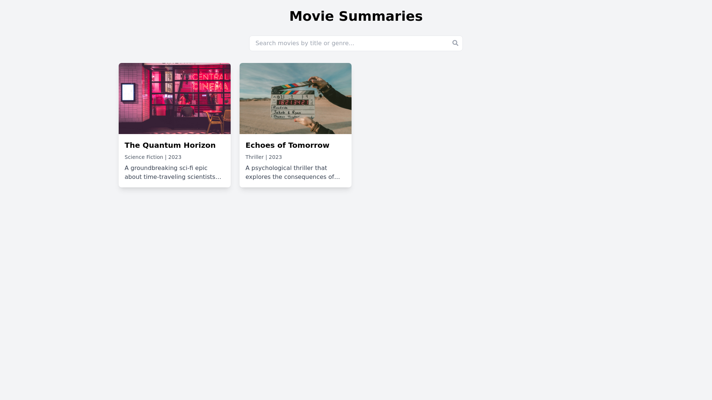Click the sci-fi epic description text
This screenshot has height=400, width=712.
pyautogui.click(x=173, y=172)
